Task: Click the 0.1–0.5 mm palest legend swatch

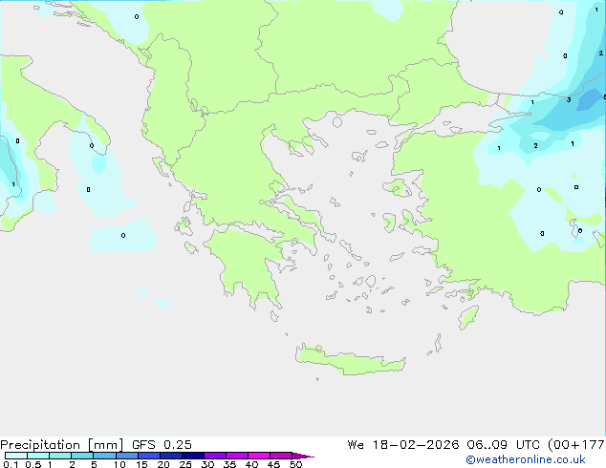Action: 16,456
